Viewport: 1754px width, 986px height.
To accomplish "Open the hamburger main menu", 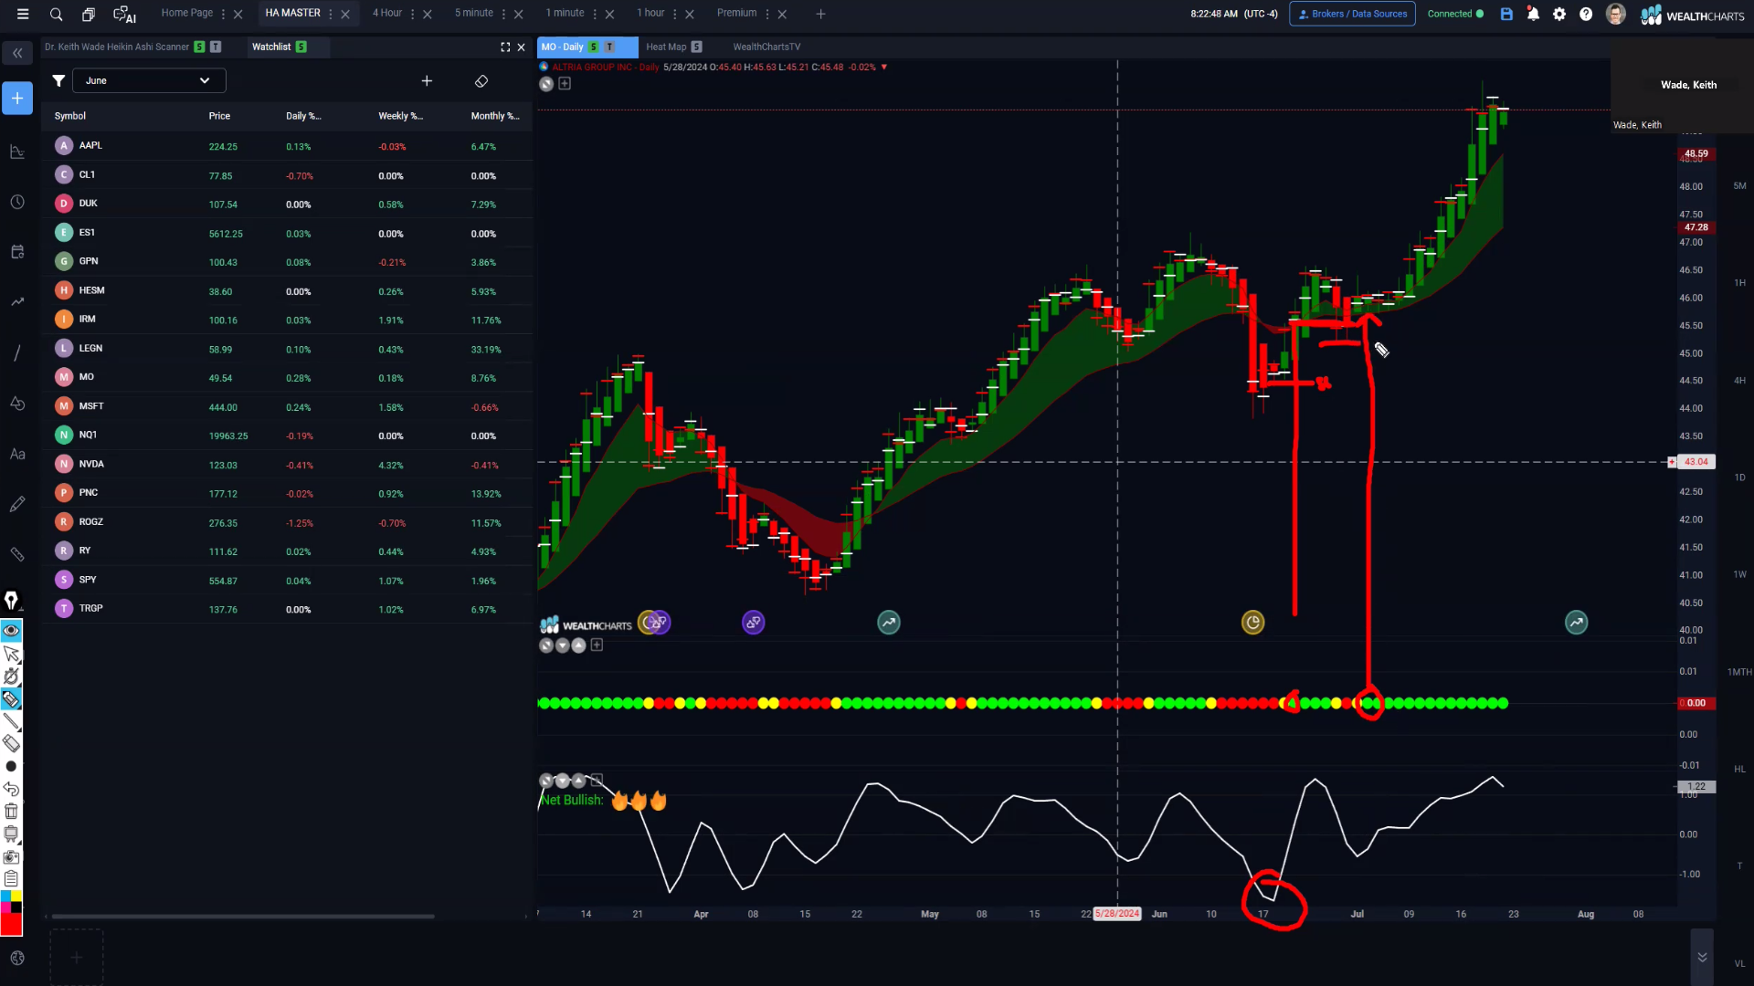I will click(23, 14).
